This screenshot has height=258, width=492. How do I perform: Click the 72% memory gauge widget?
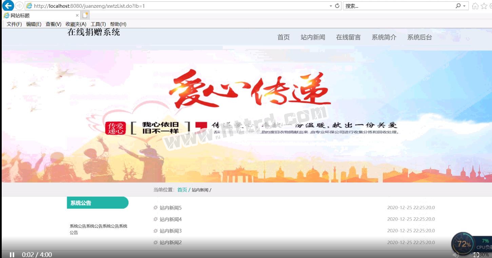coord(463,244)
